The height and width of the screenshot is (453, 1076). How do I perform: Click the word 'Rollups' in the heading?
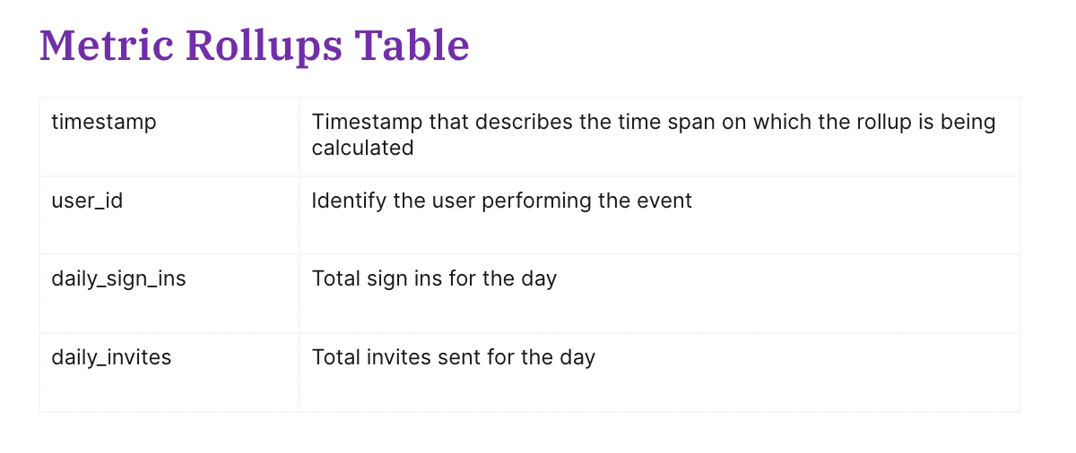click(x=263, y=47)
